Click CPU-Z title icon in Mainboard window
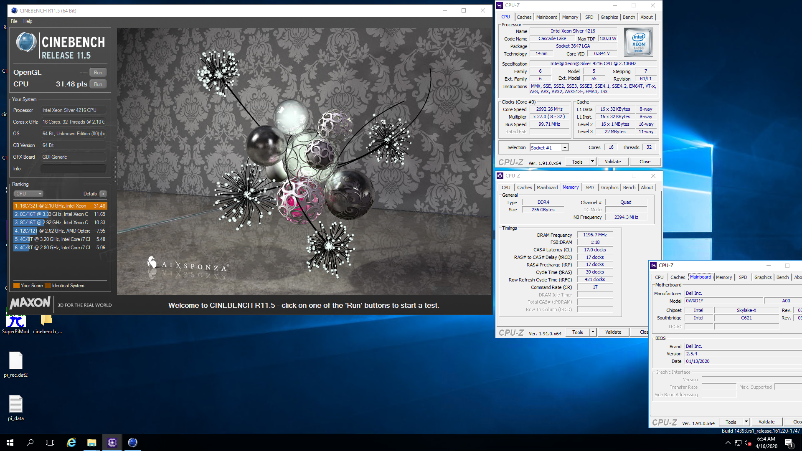This screenshot has width=802, height=451. [x=653, y=266]
